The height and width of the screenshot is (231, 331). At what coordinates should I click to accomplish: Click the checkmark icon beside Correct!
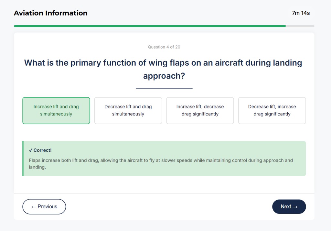click(31, 150)
